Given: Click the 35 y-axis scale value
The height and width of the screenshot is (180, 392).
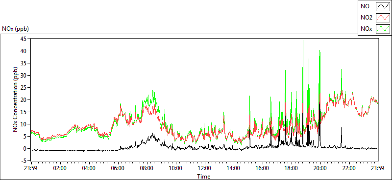Looking at the screenshot, I should tap(23, 63).
